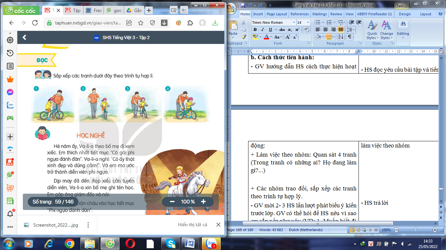
Task: Expand the Paste options arrow
Action: (233, 37)
